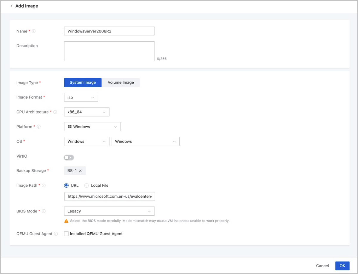Image resolution: width=358 pixels, height=274 pixels.
Task: Select the Local File radio option
Action: click(x=87, y=186)
